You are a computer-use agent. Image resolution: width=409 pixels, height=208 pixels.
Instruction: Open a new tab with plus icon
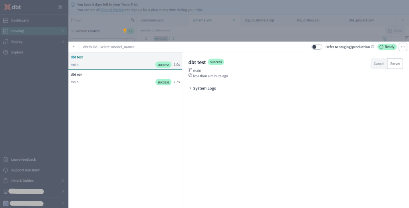click(403, 20)
